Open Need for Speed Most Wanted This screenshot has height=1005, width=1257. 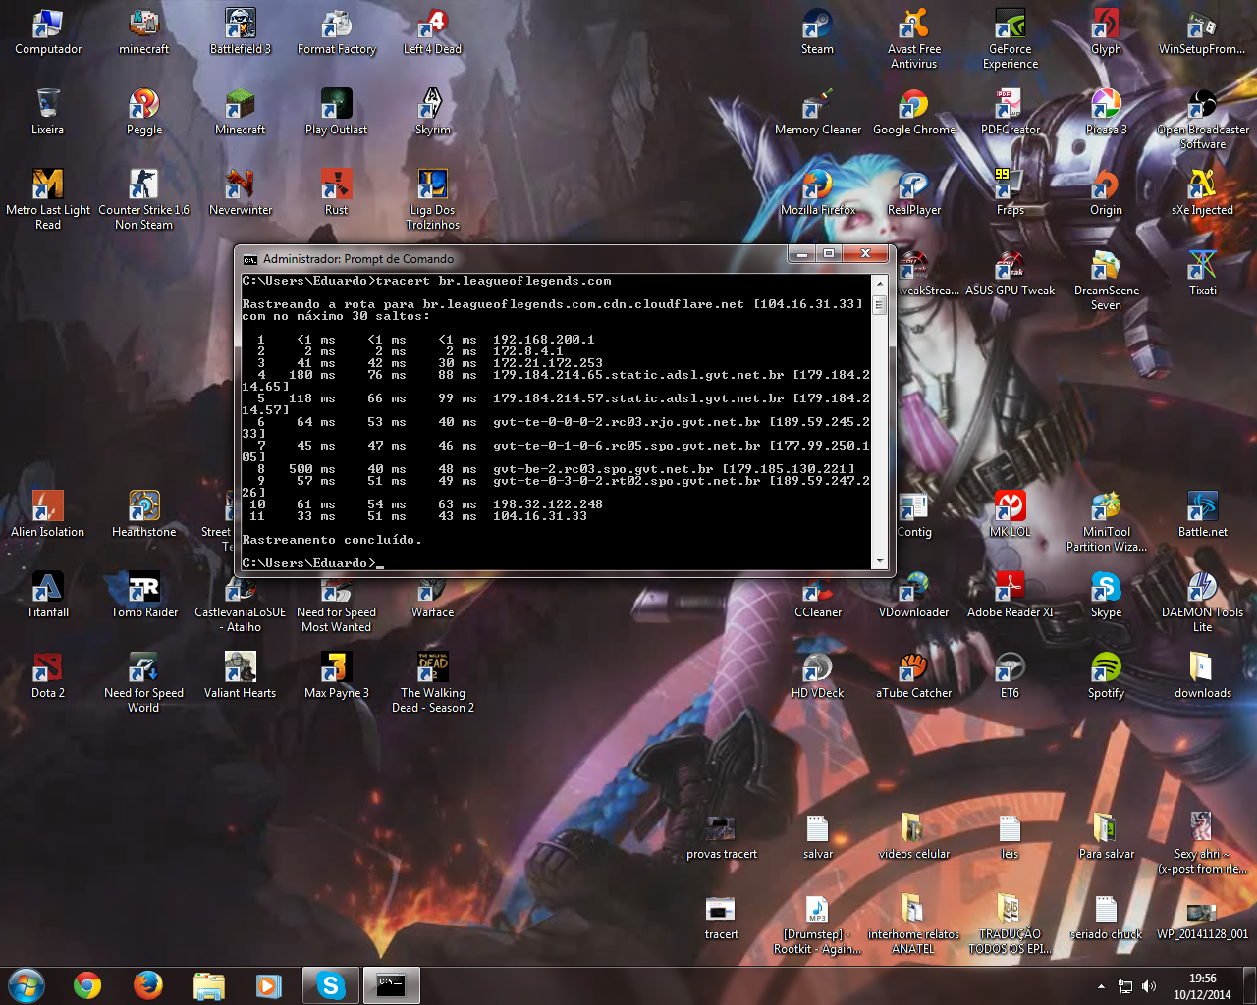(337, 603)
